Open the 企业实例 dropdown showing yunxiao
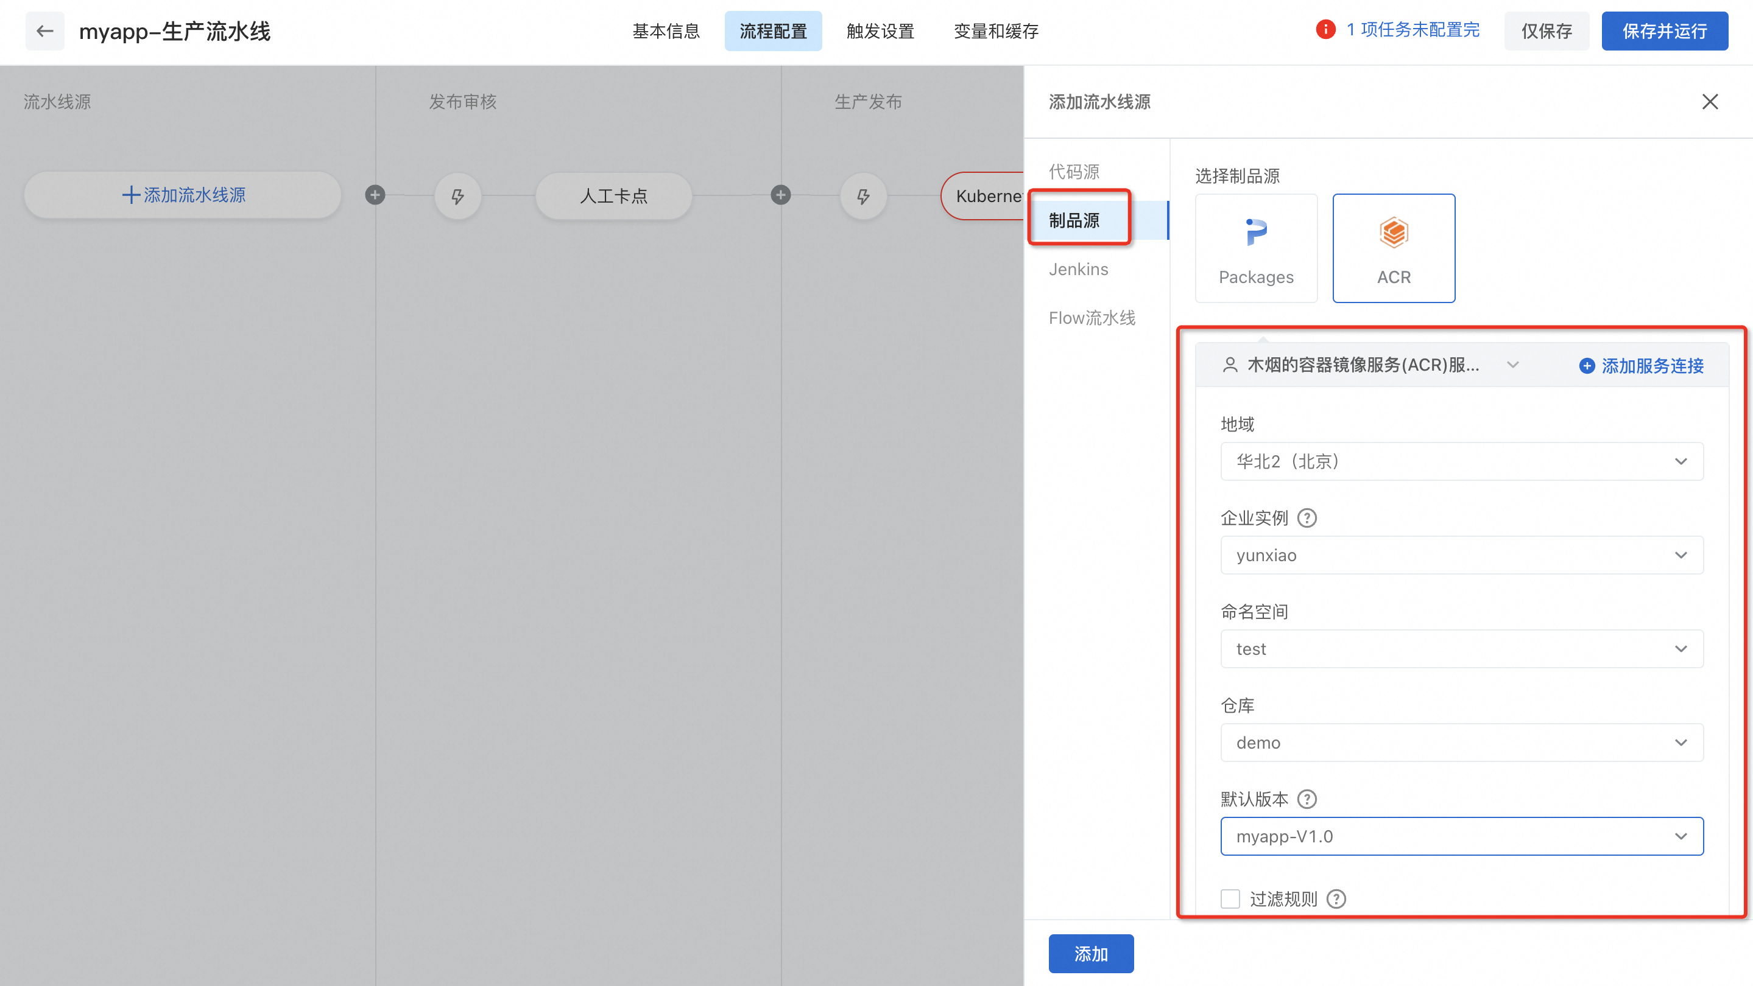The width and height of the screenshot is (1753, 986). pos(1462,555)
